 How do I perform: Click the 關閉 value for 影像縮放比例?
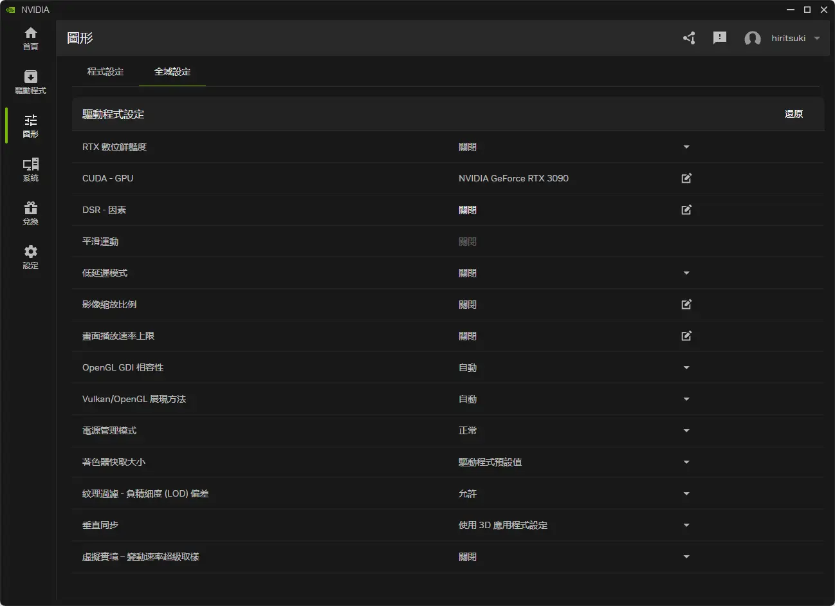tap(468, 304)
